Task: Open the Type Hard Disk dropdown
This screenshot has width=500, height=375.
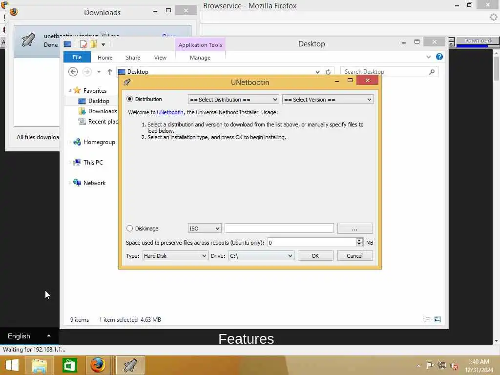Action: tap(175, 256)
